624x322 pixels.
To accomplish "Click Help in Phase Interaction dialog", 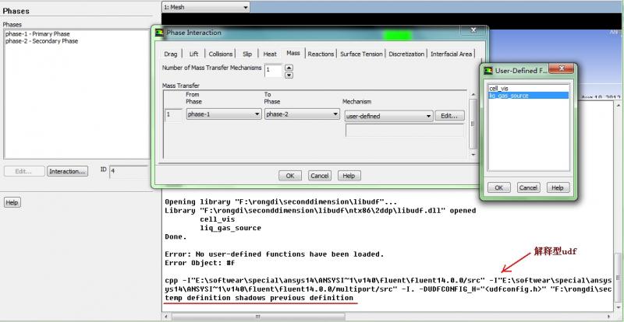I will pyautogui.click(x=349, y=176).
